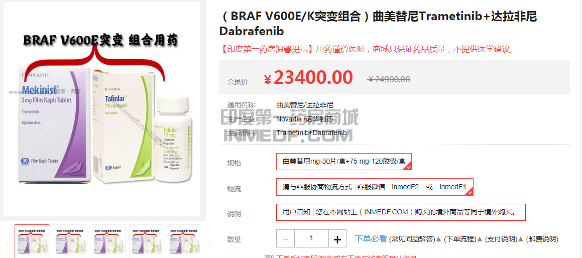The image size is (582, 258).
Task: Select the fifth product thumbnail
Action: coord(184,241)
